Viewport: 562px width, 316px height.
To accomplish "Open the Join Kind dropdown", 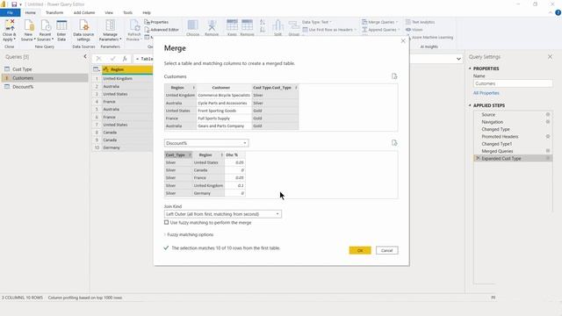I will pyautogui.click(x=222, y=214).
